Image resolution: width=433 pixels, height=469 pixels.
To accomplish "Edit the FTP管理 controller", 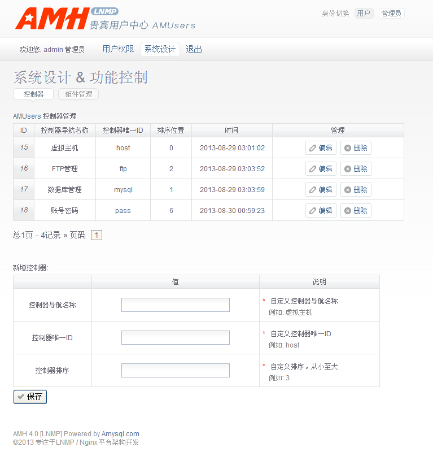I will pos(321,169).
